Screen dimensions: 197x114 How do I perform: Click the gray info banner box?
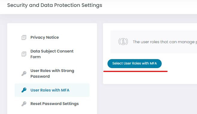point(154,42)
